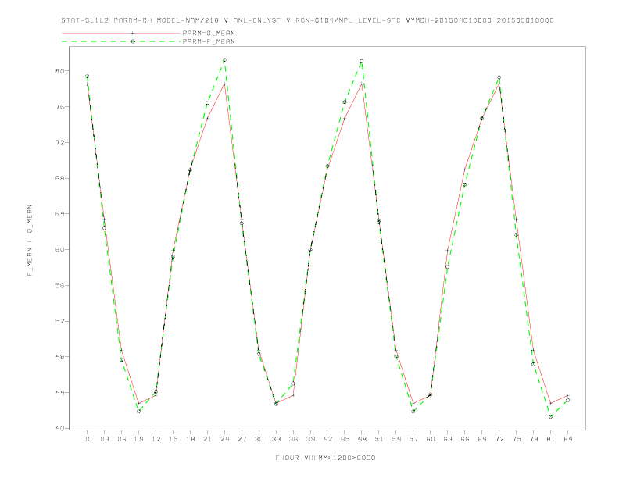Click x-axis tick label 66

(465, 439)
